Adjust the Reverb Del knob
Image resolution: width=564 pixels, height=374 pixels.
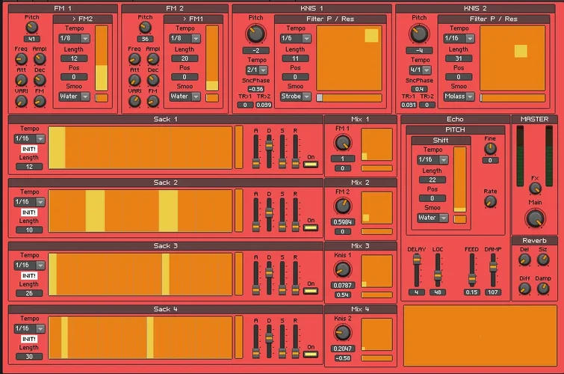click(x=524, y=260)
